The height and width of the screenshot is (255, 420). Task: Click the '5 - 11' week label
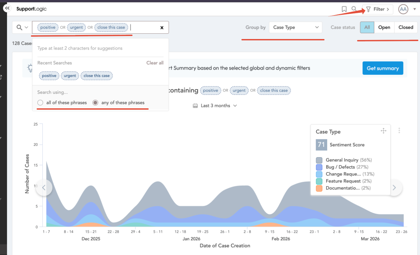tap(158, 232)
